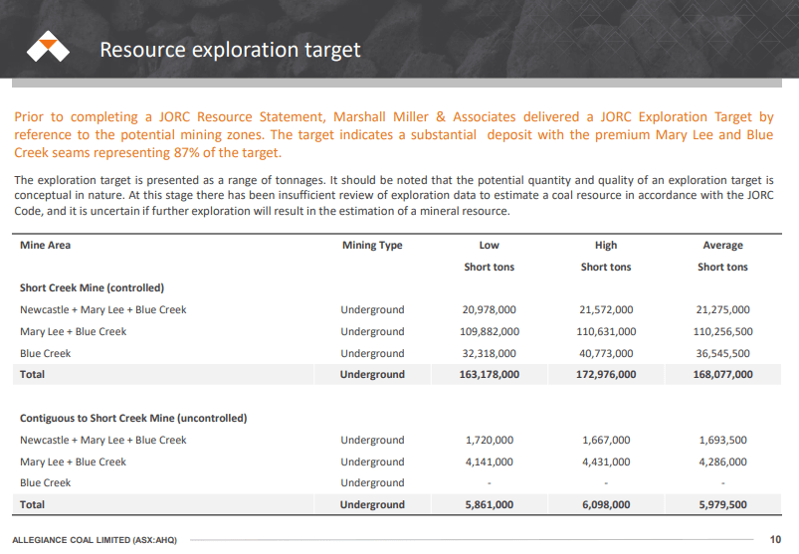Click the page number 10

pyautogui.click(x=775, y=539)
